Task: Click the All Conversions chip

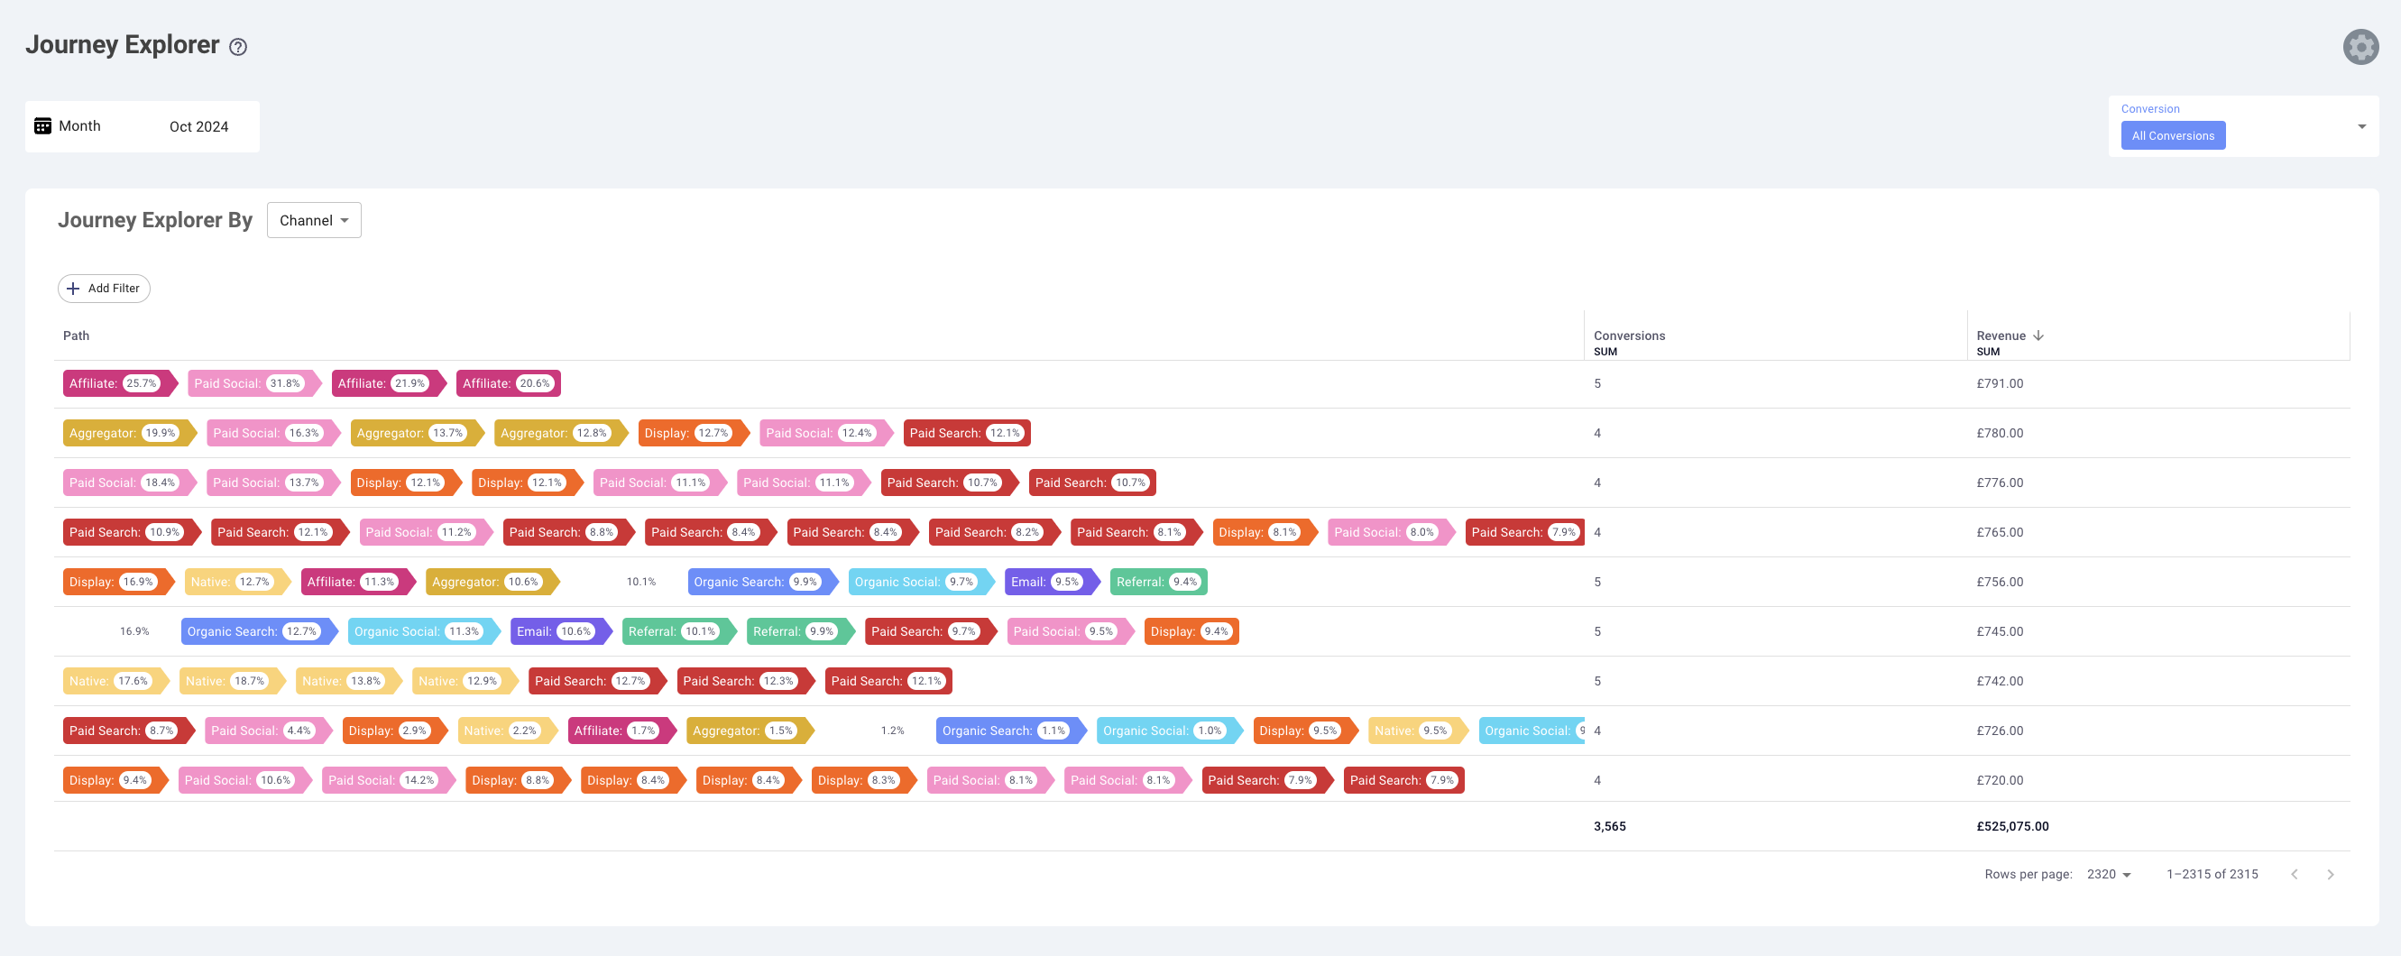Action: coord(2173,136)
